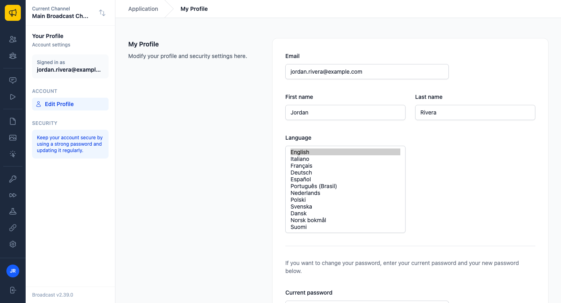Click the My Profile breadcrumb item
The width and height of the screenshot is (561, 303).
point(194,9)
